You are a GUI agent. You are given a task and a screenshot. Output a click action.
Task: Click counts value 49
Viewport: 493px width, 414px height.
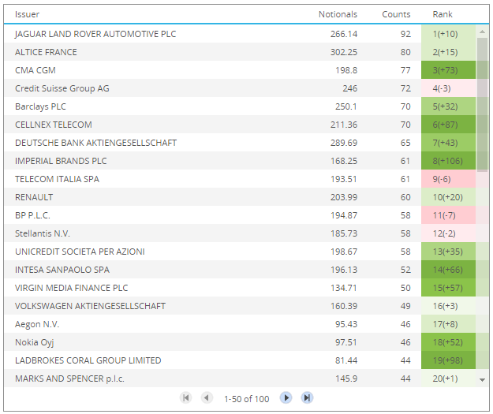(x=405, y=306)
